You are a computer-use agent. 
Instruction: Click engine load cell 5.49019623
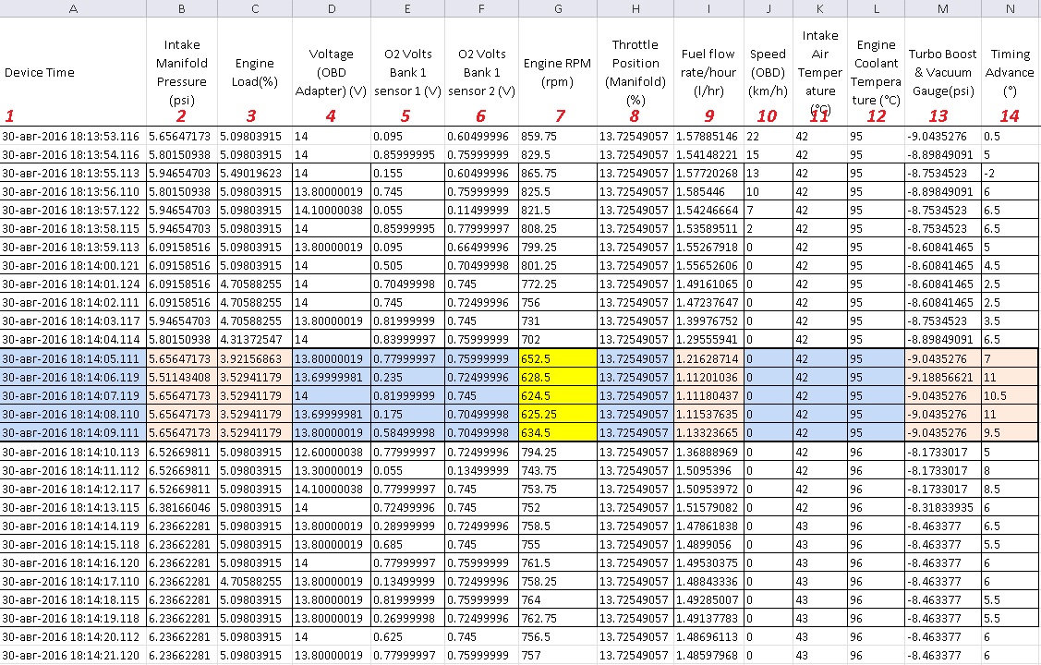tap(255, 174)
